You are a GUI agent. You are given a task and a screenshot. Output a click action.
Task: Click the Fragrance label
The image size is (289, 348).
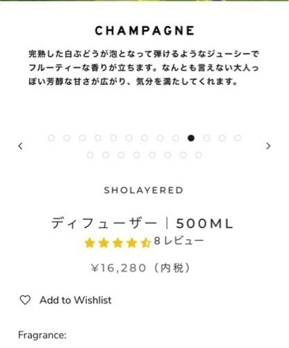point(42,335)
